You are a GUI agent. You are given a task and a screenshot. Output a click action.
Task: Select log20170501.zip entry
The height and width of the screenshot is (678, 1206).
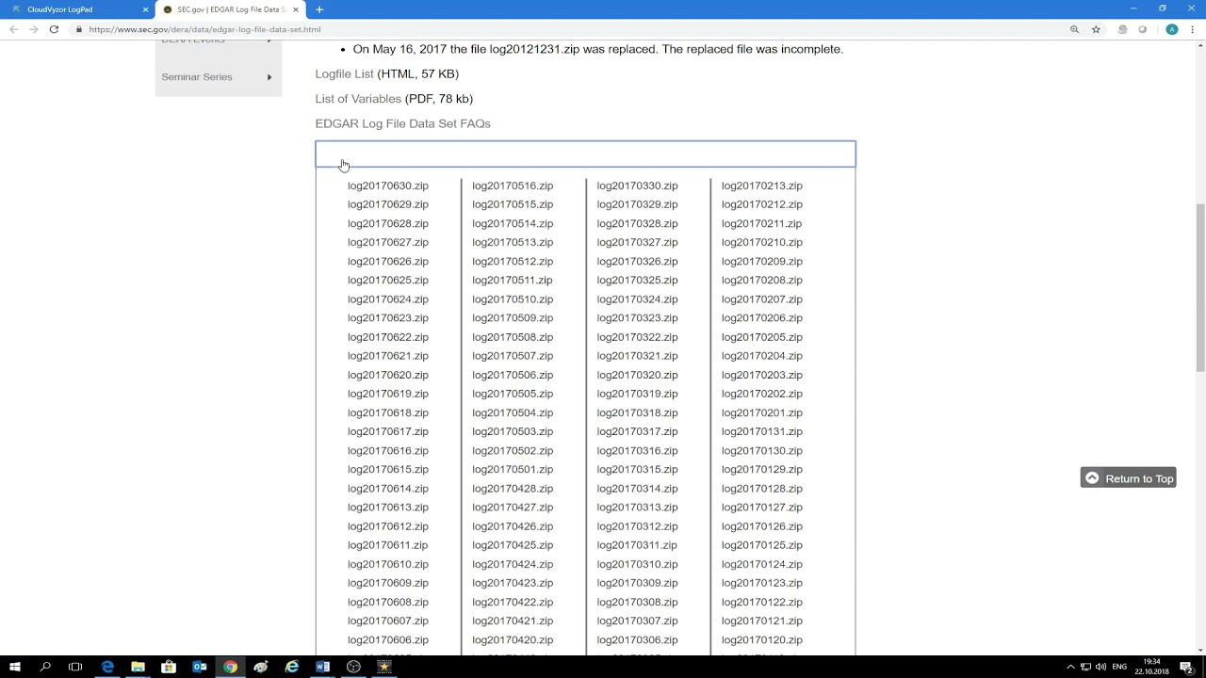[513, 470]
